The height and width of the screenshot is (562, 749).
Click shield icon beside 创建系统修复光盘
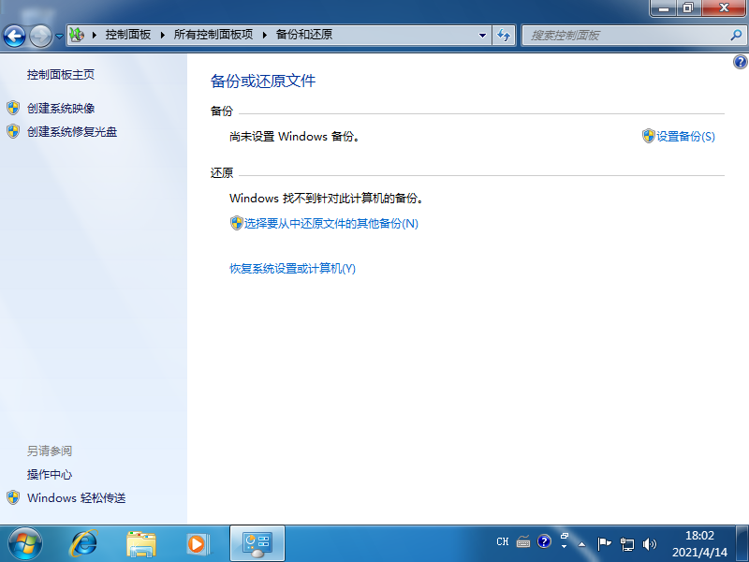(13, 131)
